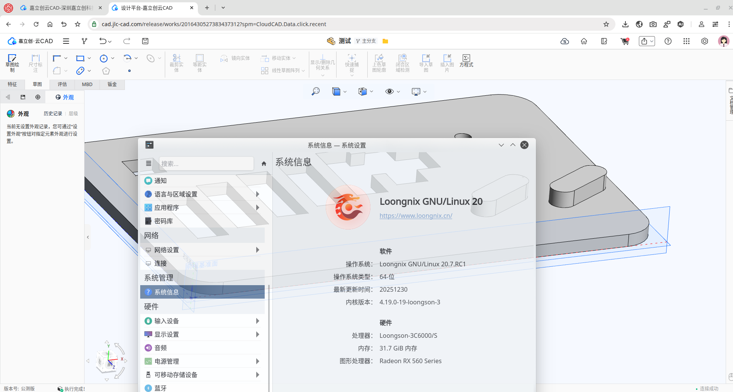Collapse the left panel with arrow handle

click(x=88, y=237)
